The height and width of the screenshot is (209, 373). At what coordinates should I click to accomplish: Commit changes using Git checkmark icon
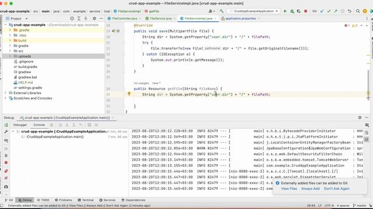point(329,11)
